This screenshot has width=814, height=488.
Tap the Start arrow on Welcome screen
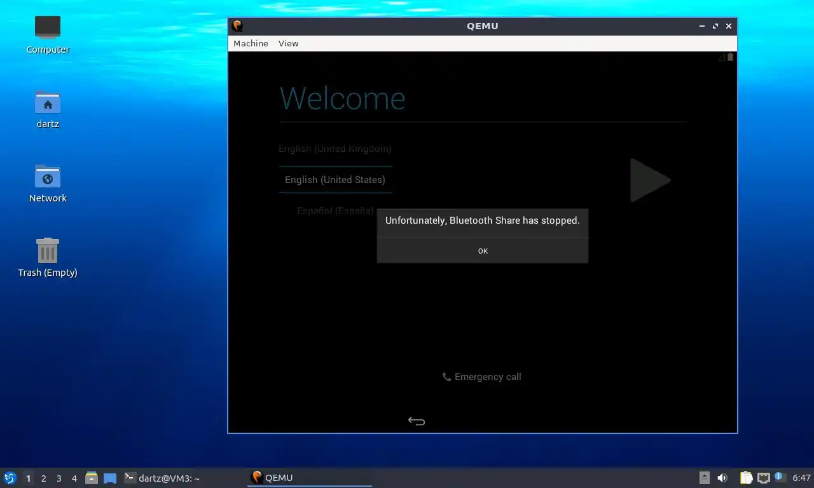pos(649,180)
